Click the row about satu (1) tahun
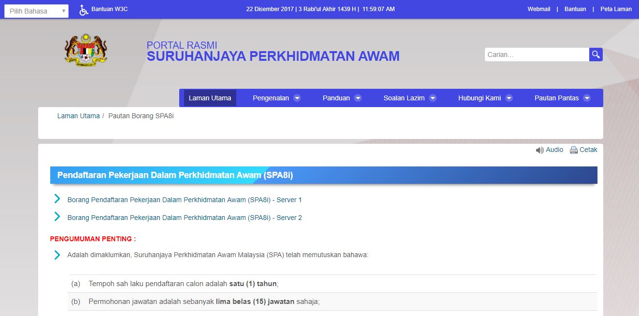 (x=332, y=284)
